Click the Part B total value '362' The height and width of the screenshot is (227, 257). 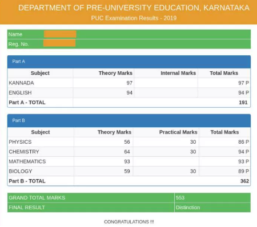[x=244, y=181]
